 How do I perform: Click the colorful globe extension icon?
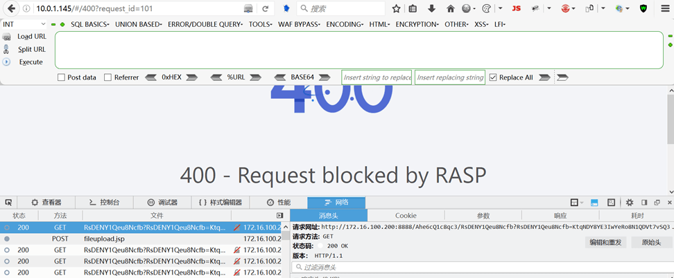click(619, 8)
